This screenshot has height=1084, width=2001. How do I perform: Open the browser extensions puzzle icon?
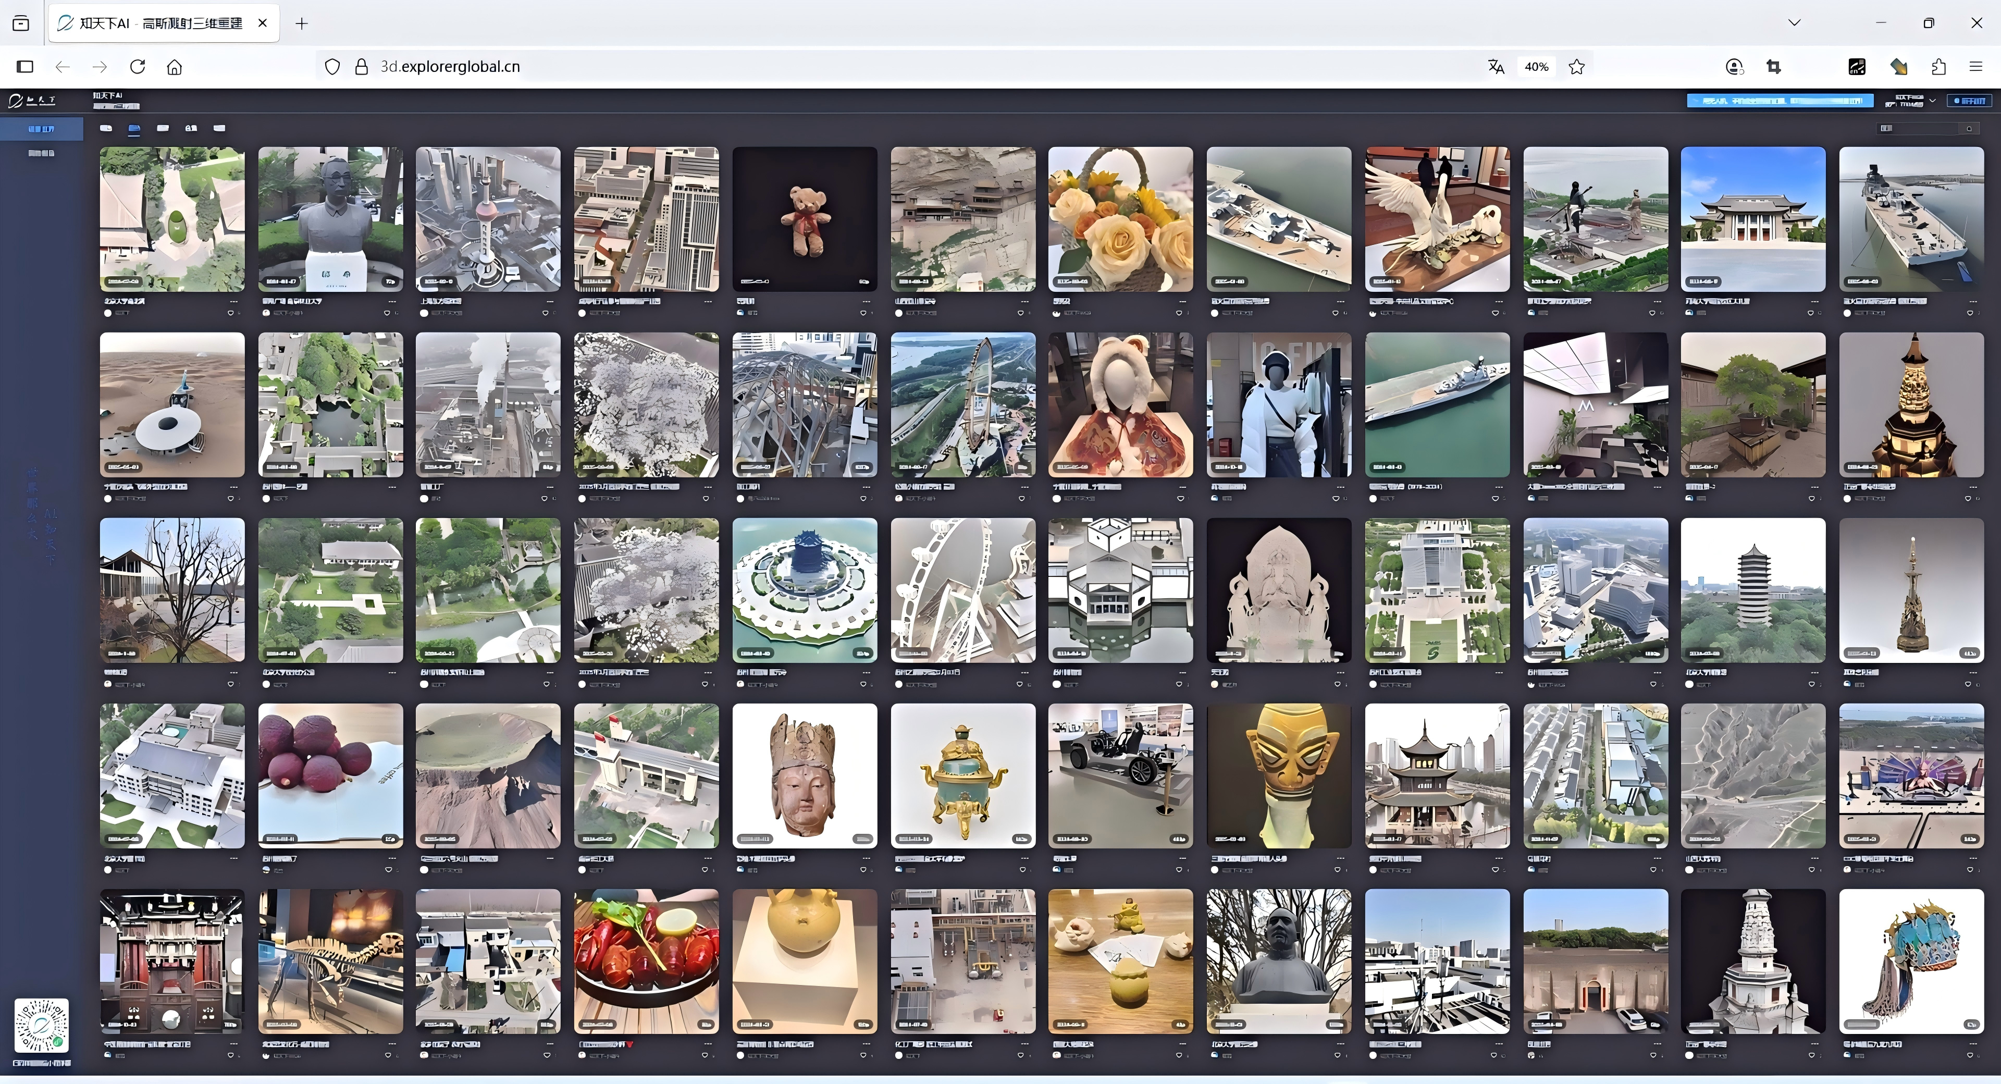(x=1939, y=67)
